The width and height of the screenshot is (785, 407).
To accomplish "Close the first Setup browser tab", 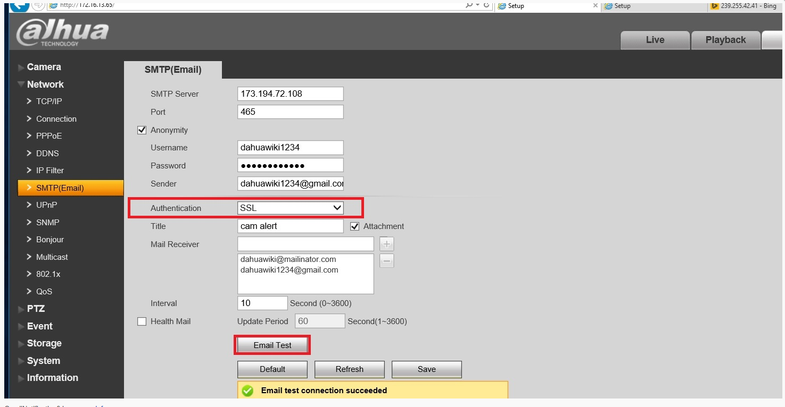I will [x=594, y=5].
